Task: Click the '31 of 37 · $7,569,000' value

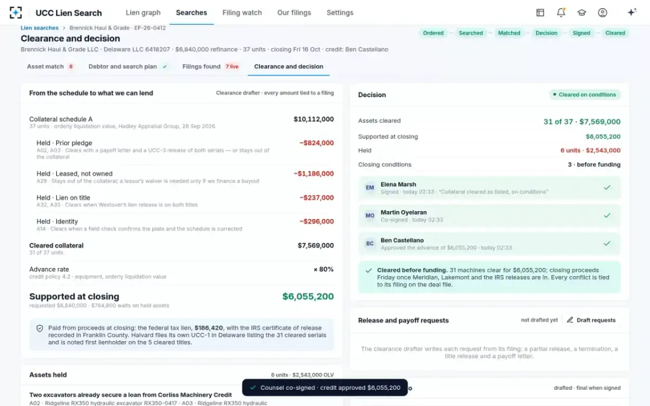Action: coord(582,121)
